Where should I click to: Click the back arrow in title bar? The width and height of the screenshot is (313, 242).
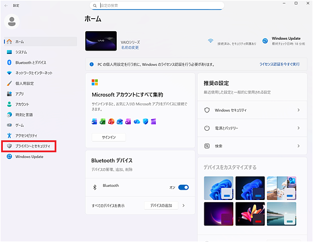tap(6, 6)
